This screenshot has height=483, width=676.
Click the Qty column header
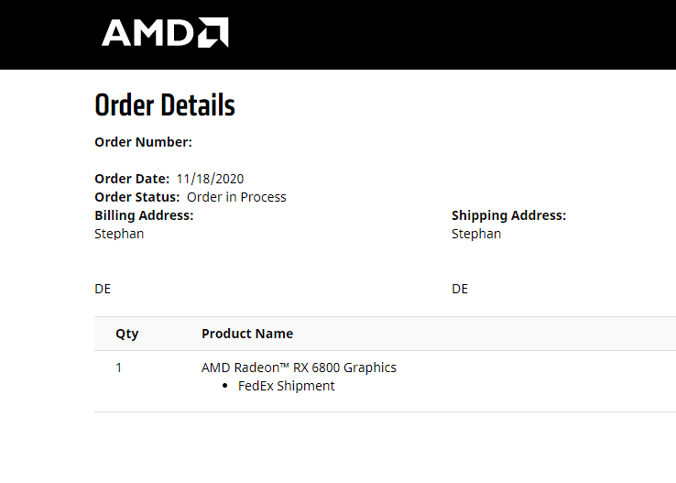tap(126, 334)
